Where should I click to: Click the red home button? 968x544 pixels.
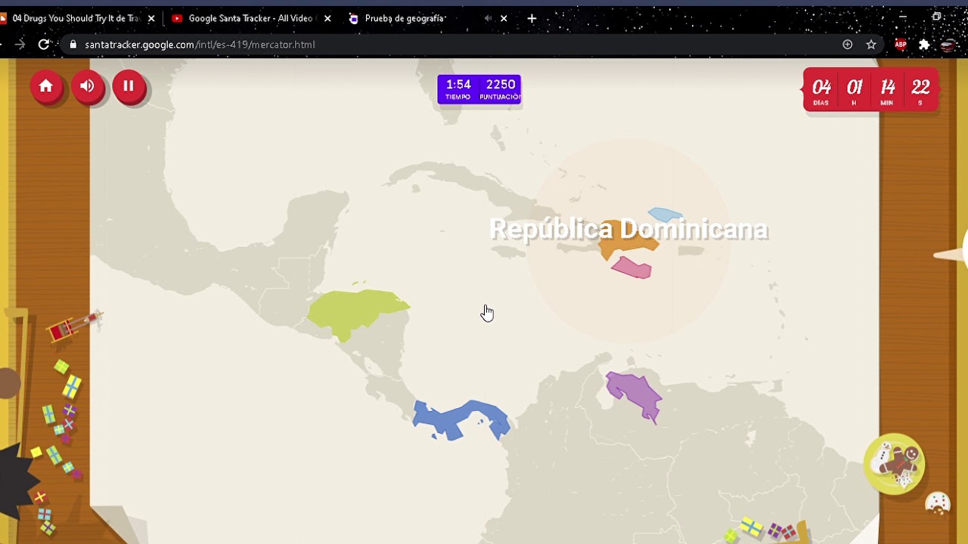pyautogui.click(x=46, y=86)
